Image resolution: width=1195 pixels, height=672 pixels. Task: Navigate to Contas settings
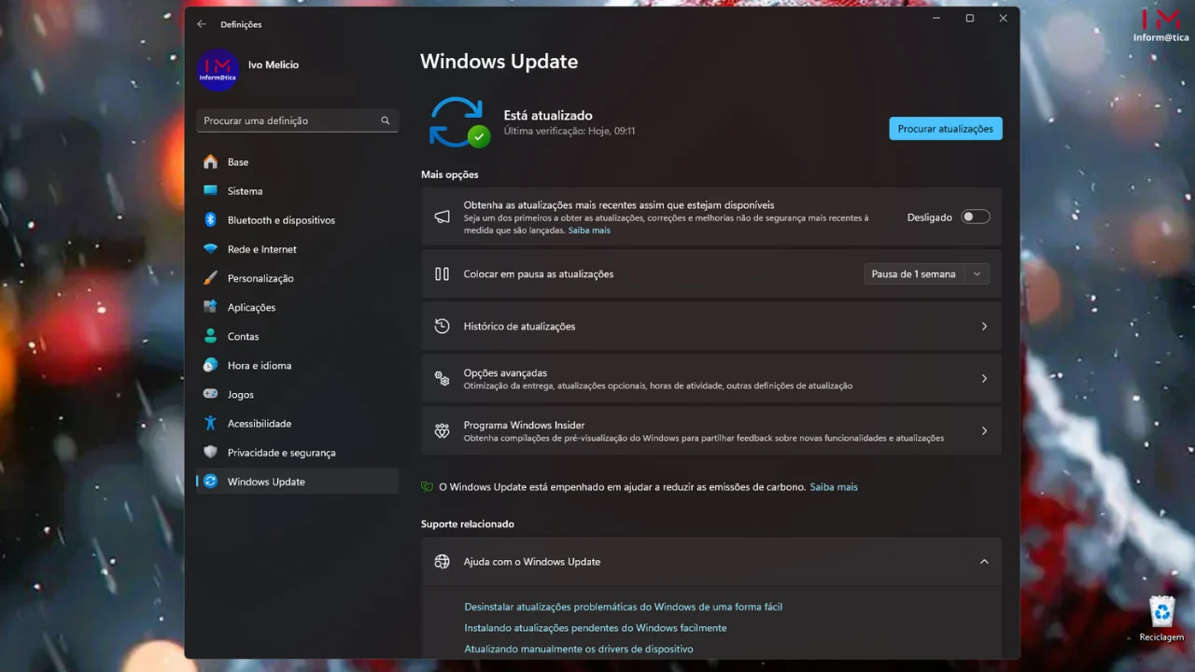point(297,336)
